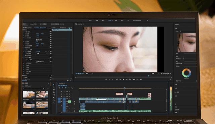
Task: Select free-draw pen mask under Opacity
Action: [31, 50]
